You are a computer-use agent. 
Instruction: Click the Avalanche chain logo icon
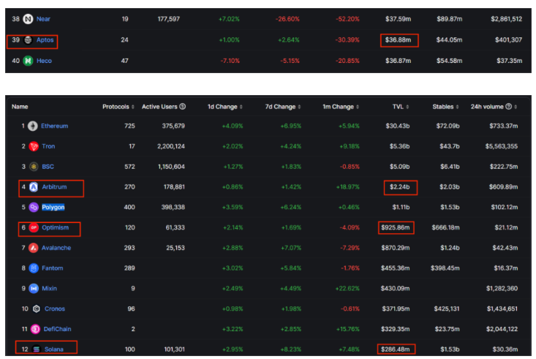tap(34, 248)
